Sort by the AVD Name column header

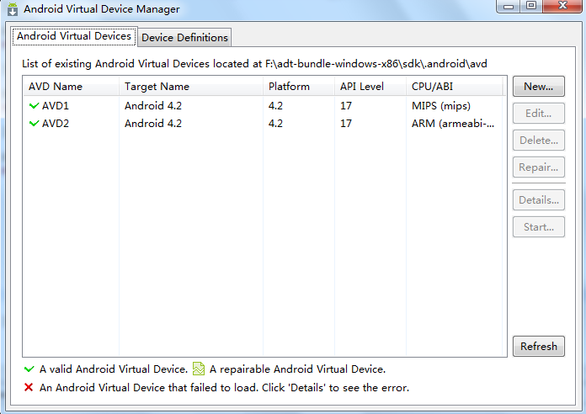(x=71, y=87)
